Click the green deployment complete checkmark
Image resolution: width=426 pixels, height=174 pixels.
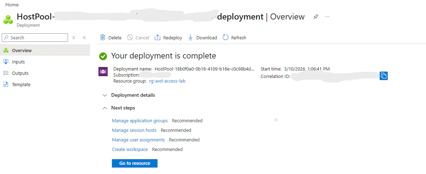[103, 56]
